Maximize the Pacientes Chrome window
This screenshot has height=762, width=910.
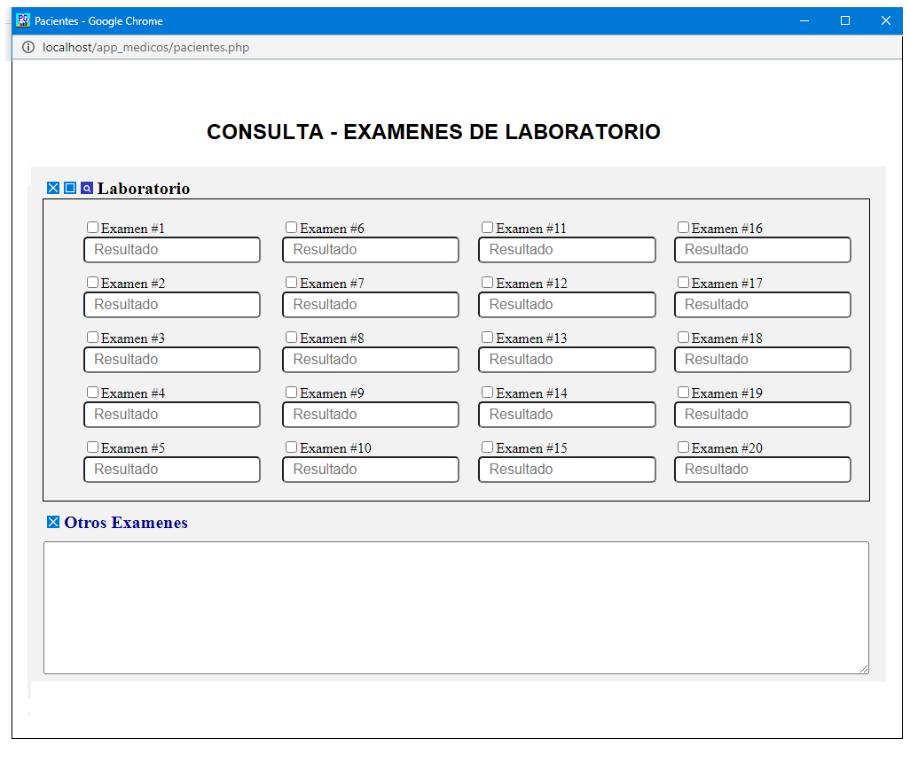(x=845, y=21)
